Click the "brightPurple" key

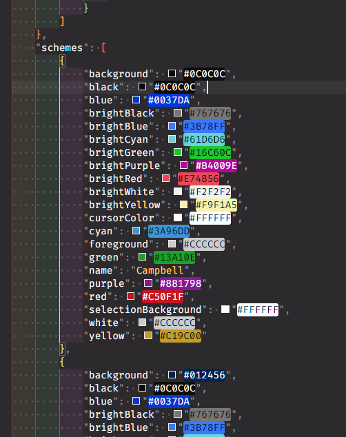click(x=125, y=165)
